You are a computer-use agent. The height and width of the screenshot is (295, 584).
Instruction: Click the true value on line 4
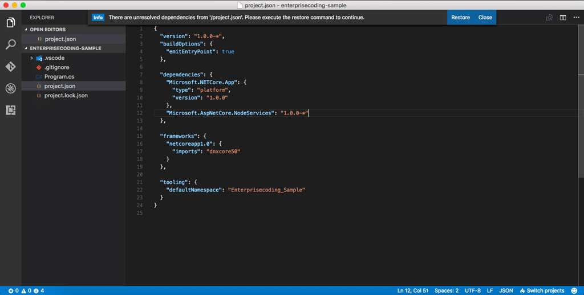tap(228, 52)
